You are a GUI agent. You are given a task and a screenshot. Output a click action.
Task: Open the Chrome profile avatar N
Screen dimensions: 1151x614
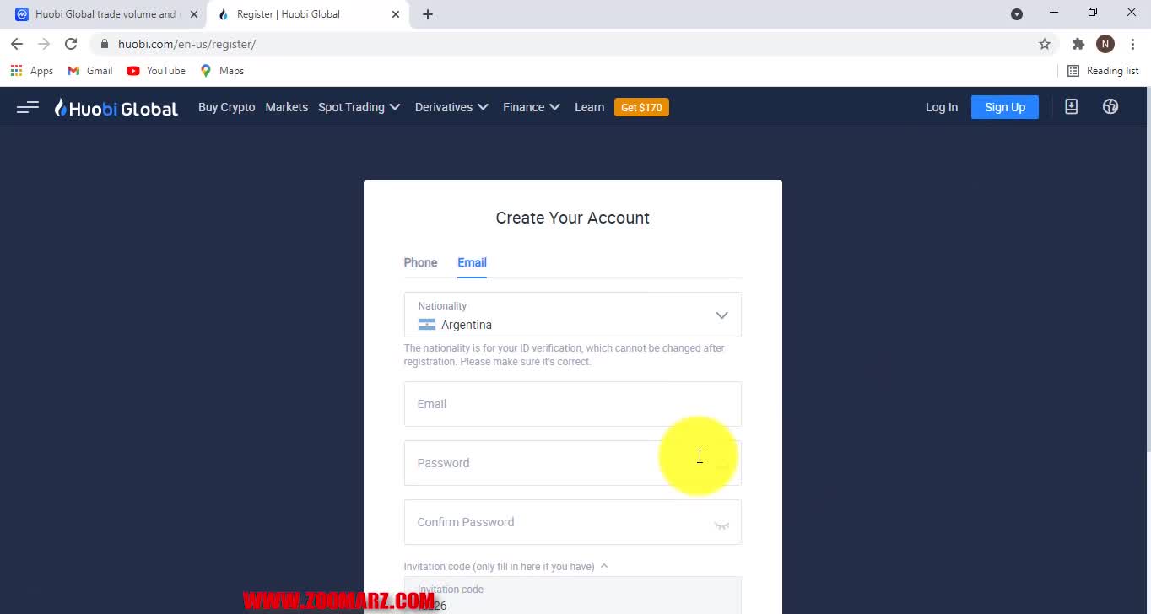coord(1105,44)
